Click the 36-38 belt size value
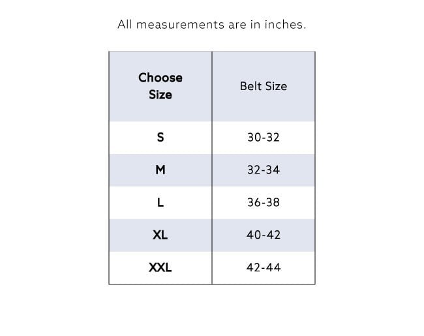Image resolution: width=424 pixels, height=336 pixels. (x=264, y=202)
